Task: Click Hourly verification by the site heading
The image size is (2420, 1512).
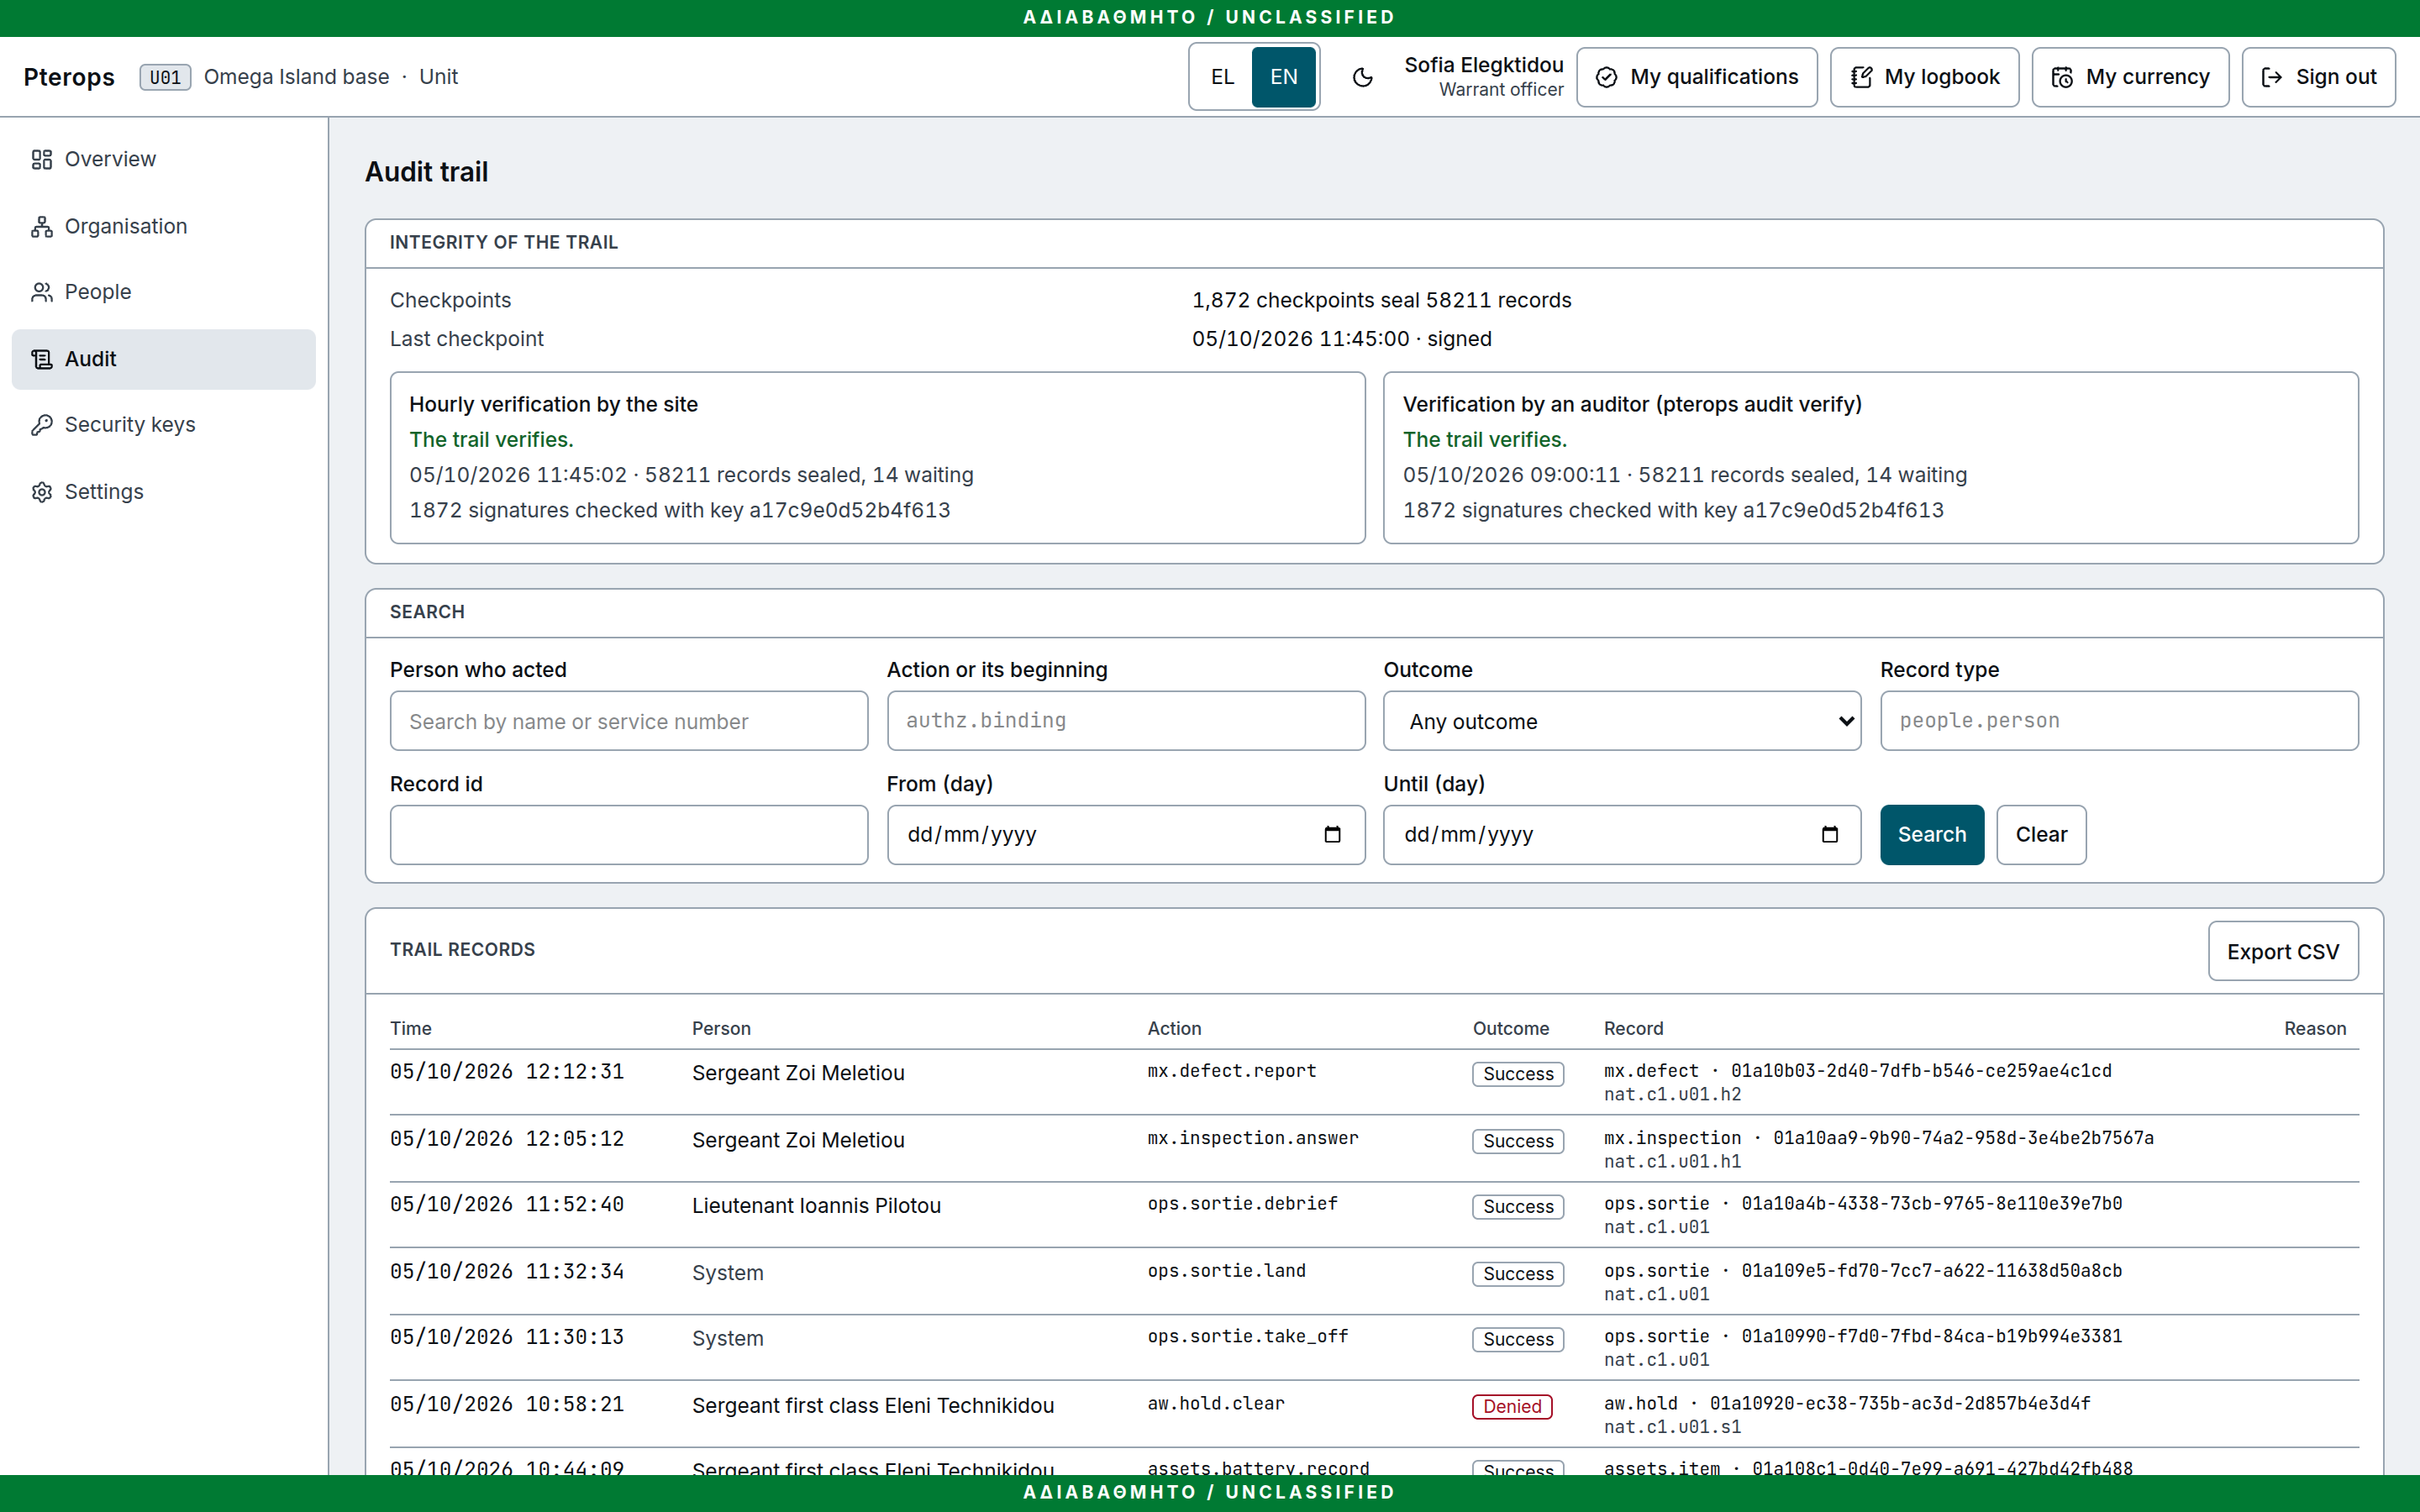Action: 553,404
